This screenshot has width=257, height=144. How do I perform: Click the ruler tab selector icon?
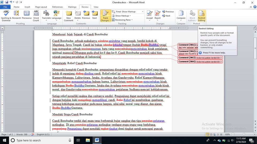(2, 28)
